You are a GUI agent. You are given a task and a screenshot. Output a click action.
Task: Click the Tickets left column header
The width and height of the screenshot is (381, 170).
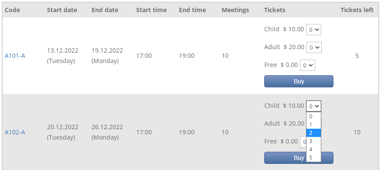click(x=357, y=10)
